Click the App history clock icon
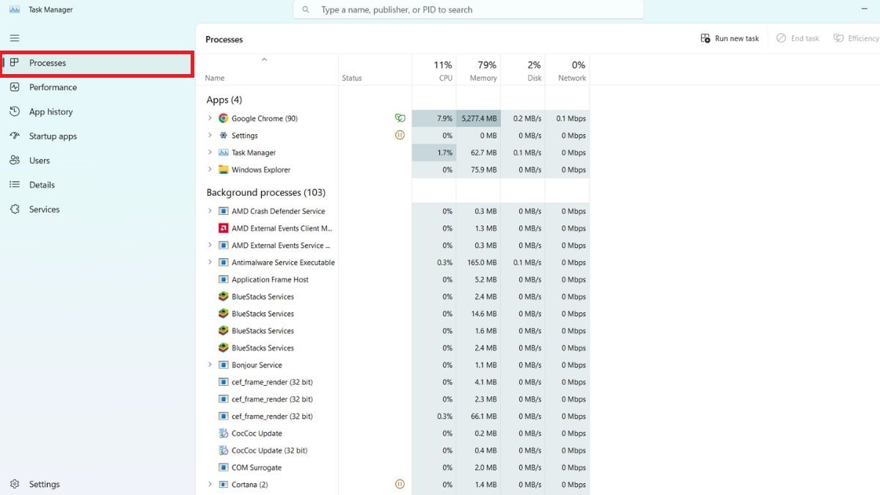The width and height of the screenshot is (880, 495). pyautogui.click(x=15, y=111)
